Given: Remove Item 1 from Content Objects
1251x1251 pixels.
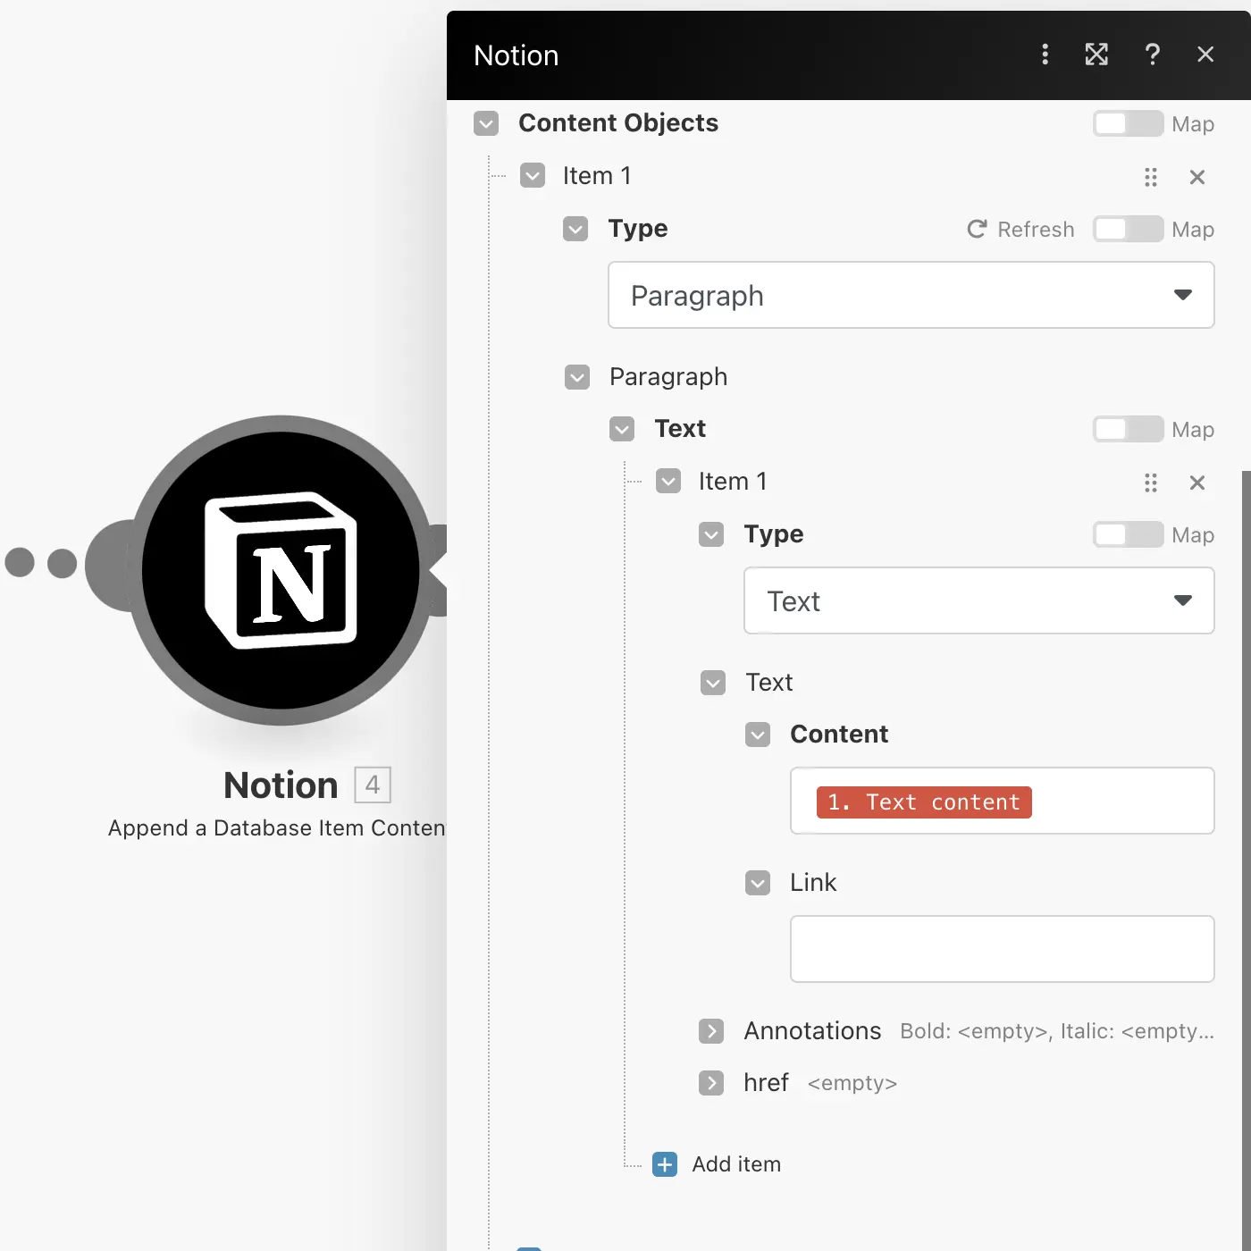Looking at the screenshot, I should (1197, 177).
